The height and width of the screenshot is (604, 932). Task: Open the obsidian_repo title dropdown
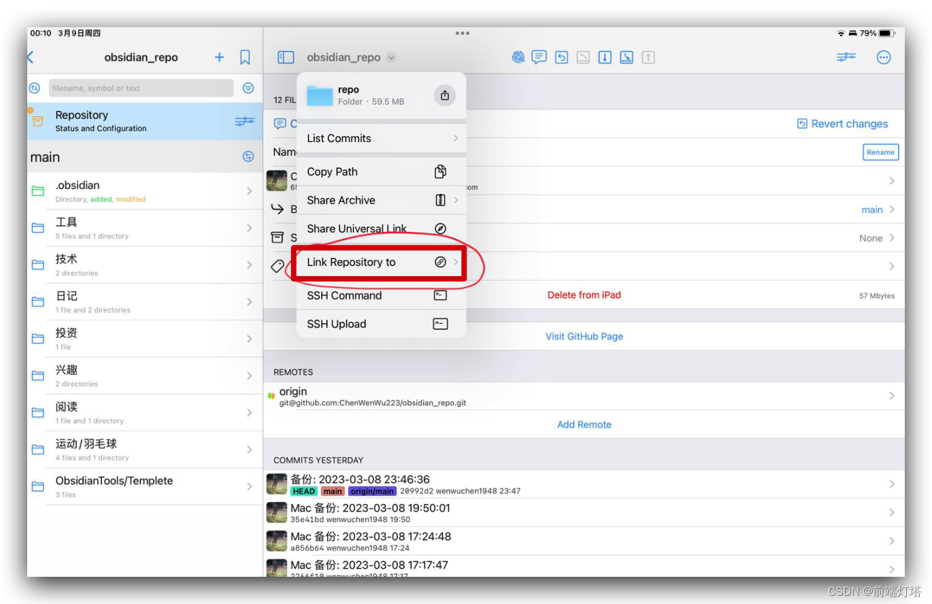tap(351, 58)
